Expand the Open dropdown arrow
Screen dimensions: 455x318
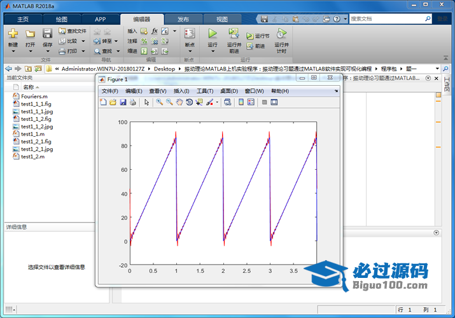[x=30, y=52]
